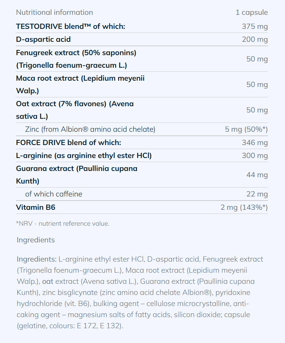Click the 375 mg value

tap(255, 26)
